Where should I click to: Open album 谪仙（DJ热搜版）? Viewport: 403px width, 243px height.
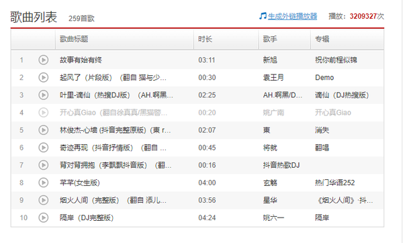342,95
